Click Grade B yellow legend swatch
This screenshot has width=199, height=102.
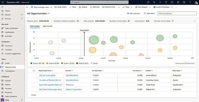pyautogui.click(x=47, y=63)
